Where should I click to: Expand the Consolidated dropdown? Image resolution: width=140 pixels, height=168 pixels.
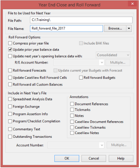point(113,55)
